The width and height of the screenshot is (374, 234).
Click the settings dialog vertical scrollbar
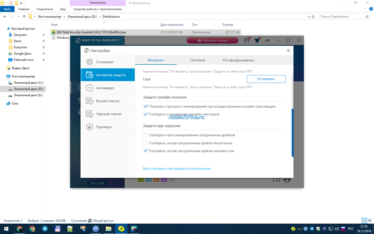coord(292,133)
